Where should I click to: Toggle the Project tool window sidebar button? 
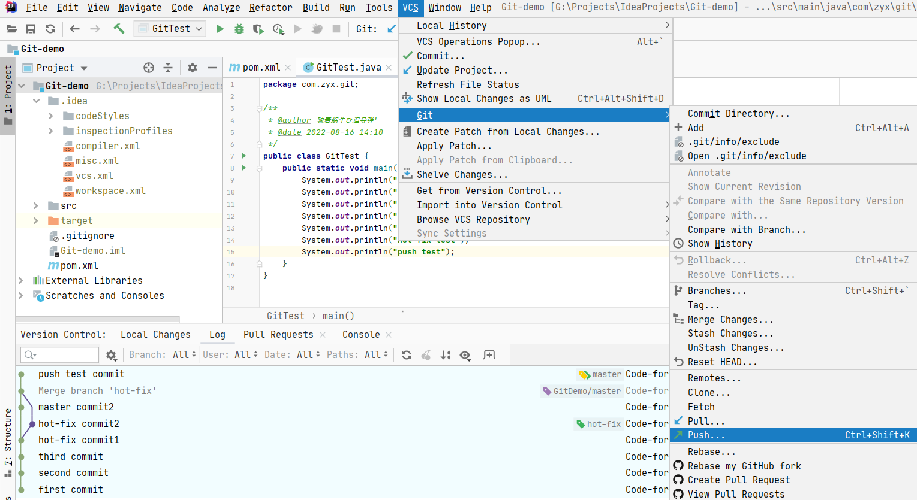(8, 96)
